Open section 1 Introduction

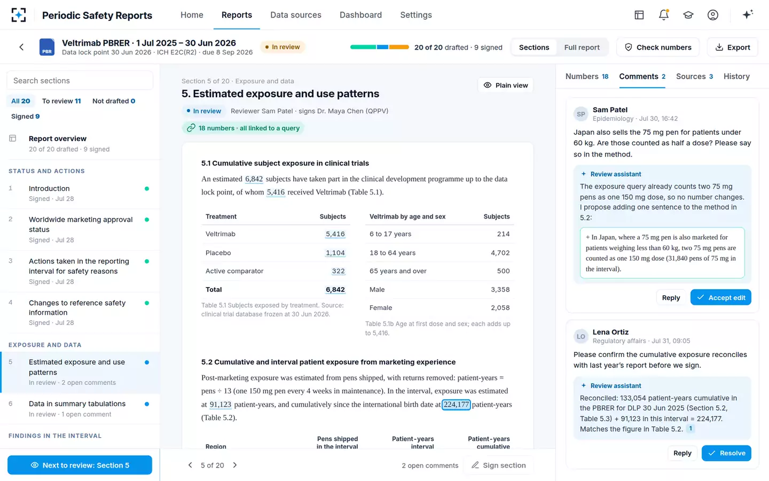point(80,193)
